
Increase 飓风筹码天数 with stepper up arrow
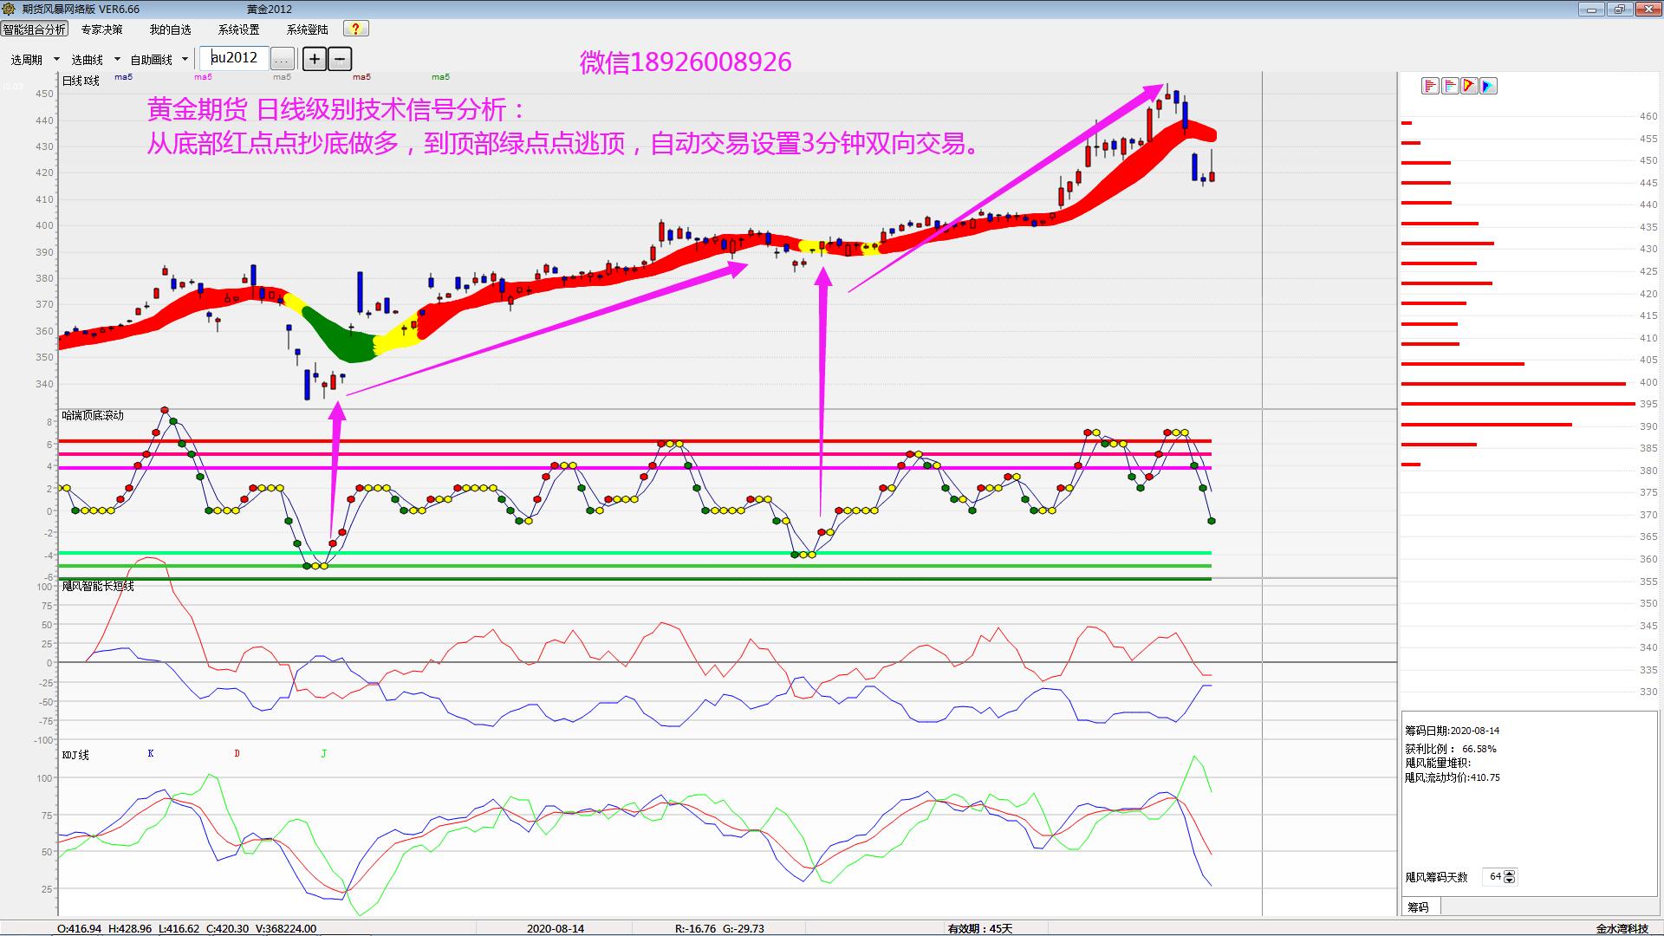1510,873
